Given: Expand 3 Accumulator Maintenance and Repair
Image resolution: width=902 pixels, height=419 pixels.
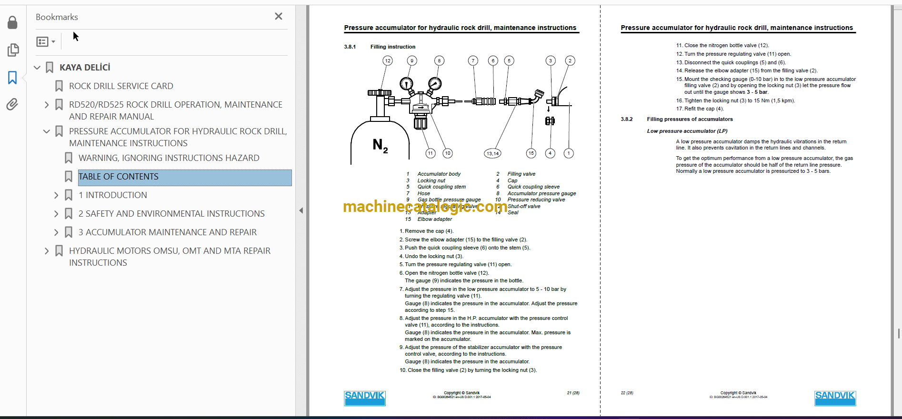Looking at the screenshot, I should click(56, 232).
